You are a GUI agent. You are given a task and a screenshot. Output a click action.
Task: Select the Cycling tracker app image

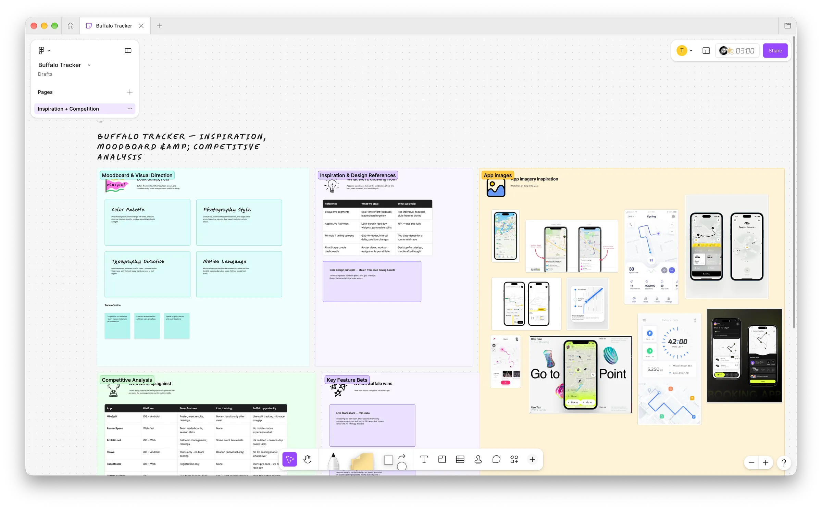tap(651, 257)
